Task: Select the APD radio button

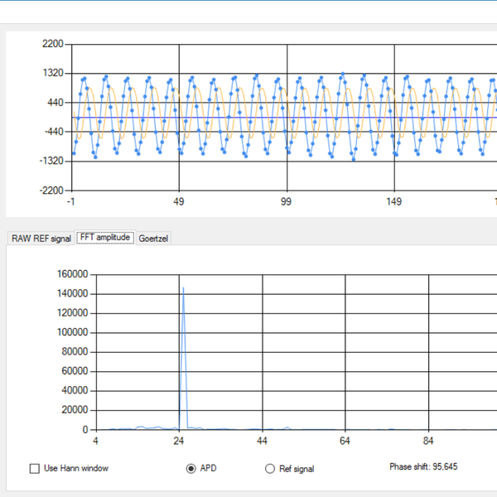Action: pyautogui.click(x=191, y=468)
